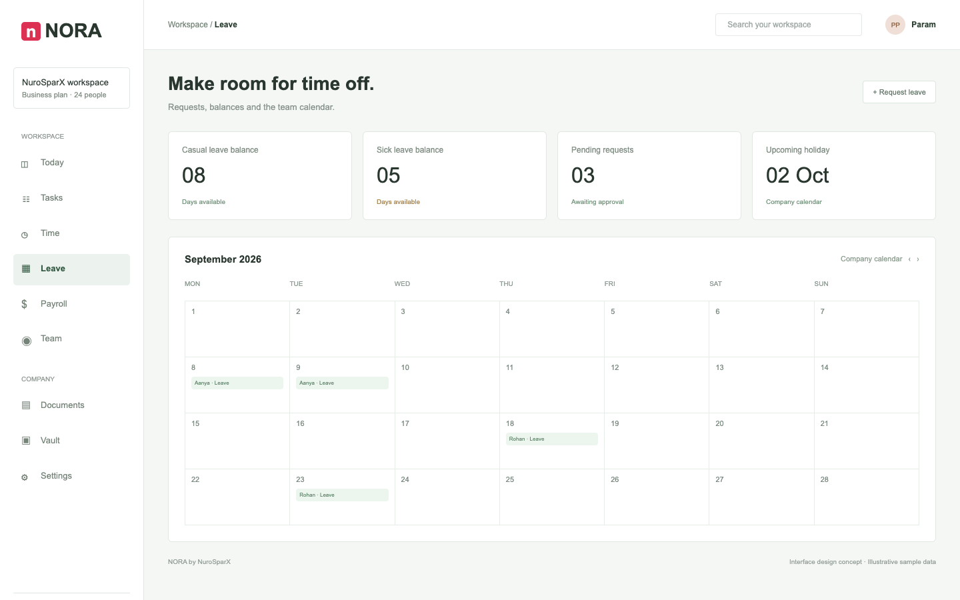The width and height of the screenshot is (960, 600).
Task: Click the NORA by NuroSparX footer text
Action: point(199,562)
